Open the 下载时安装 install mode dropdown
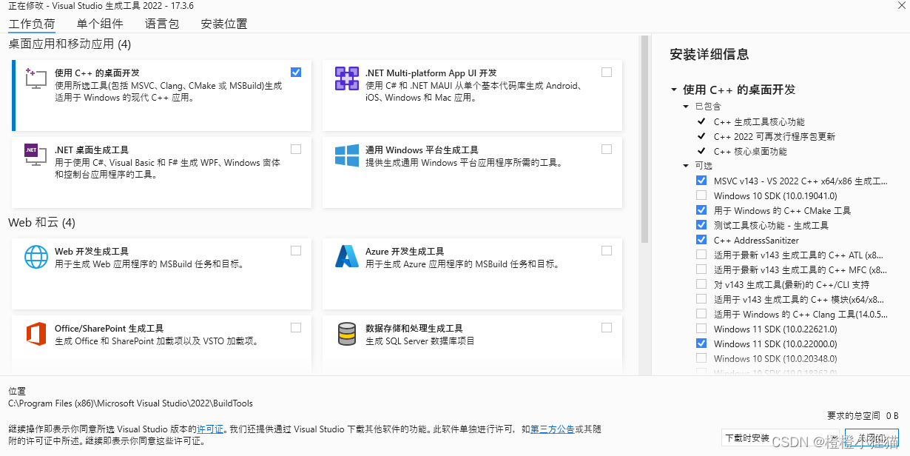This screenshot has width=910, height=456. pos(779,437)
